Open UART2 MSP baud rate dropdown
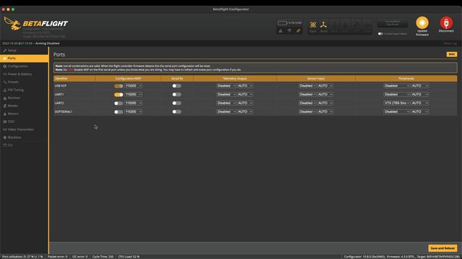The width and height of the screenshot is (462, 259). [x=134, y=103]
